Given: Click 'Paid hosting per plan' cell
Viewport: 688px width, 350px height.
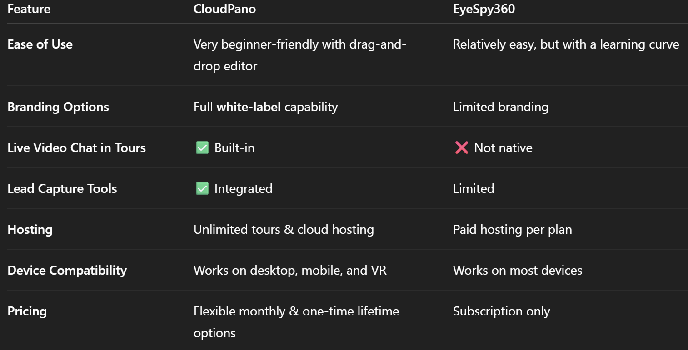Looking at the screenshot, I should (x=513, y=229).
